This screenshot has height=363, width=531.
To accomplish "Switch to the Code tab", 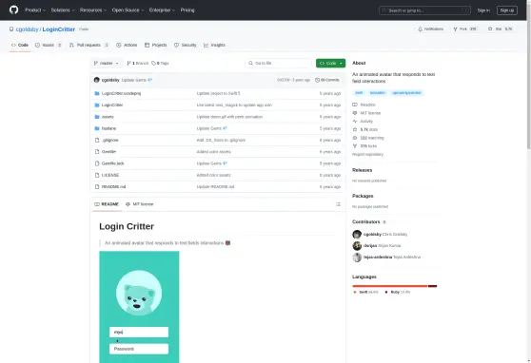I will [x=20, y=45].
